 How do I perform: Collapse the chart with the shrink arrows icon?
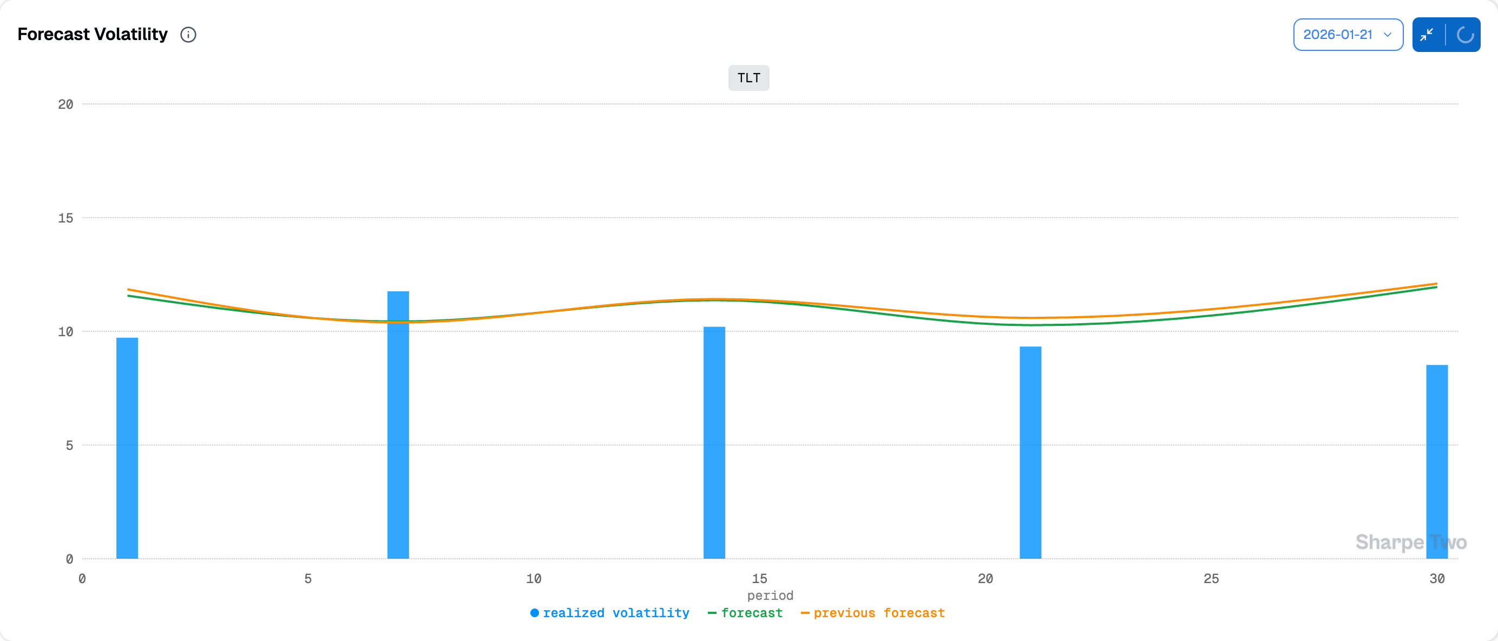coord(1427,35)
